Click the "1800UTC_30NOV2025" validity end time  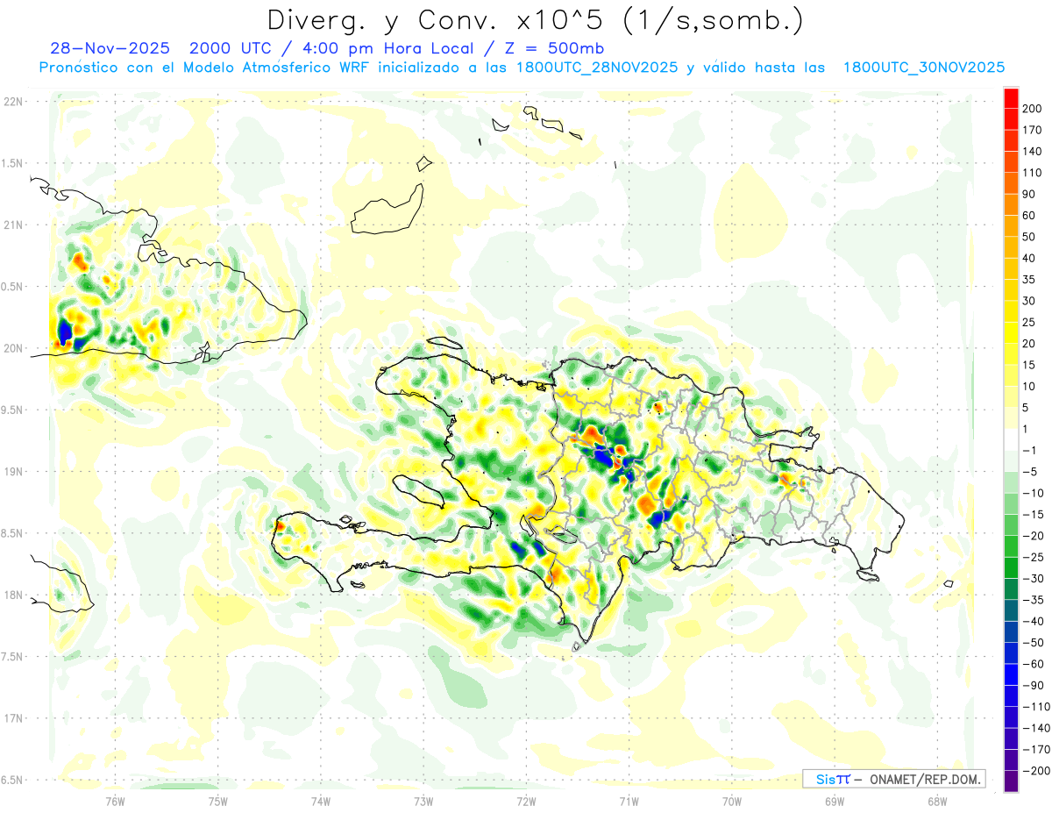pyautogui.click(x=923, y=68)
